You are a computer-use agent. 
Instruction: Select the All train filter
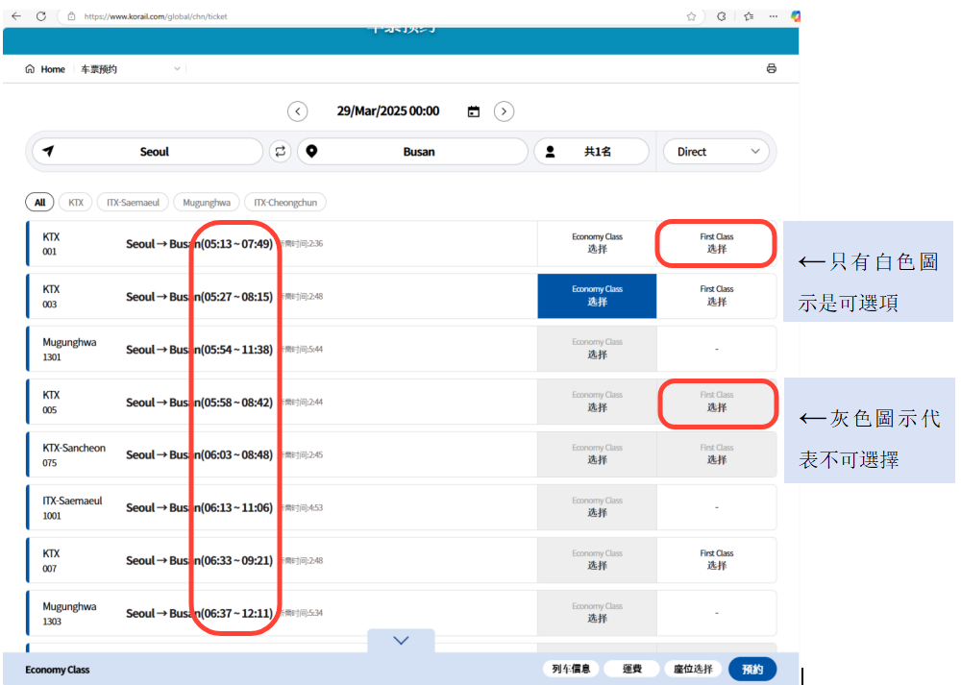coord(39,203)
